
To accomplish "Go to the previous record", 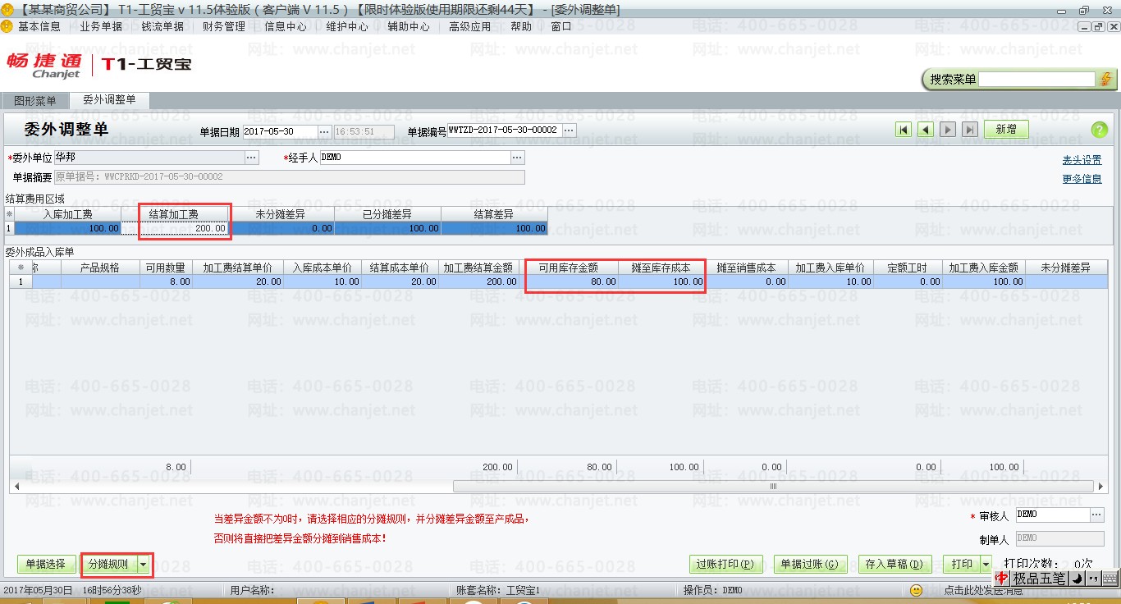I will (x=926, y=130).
